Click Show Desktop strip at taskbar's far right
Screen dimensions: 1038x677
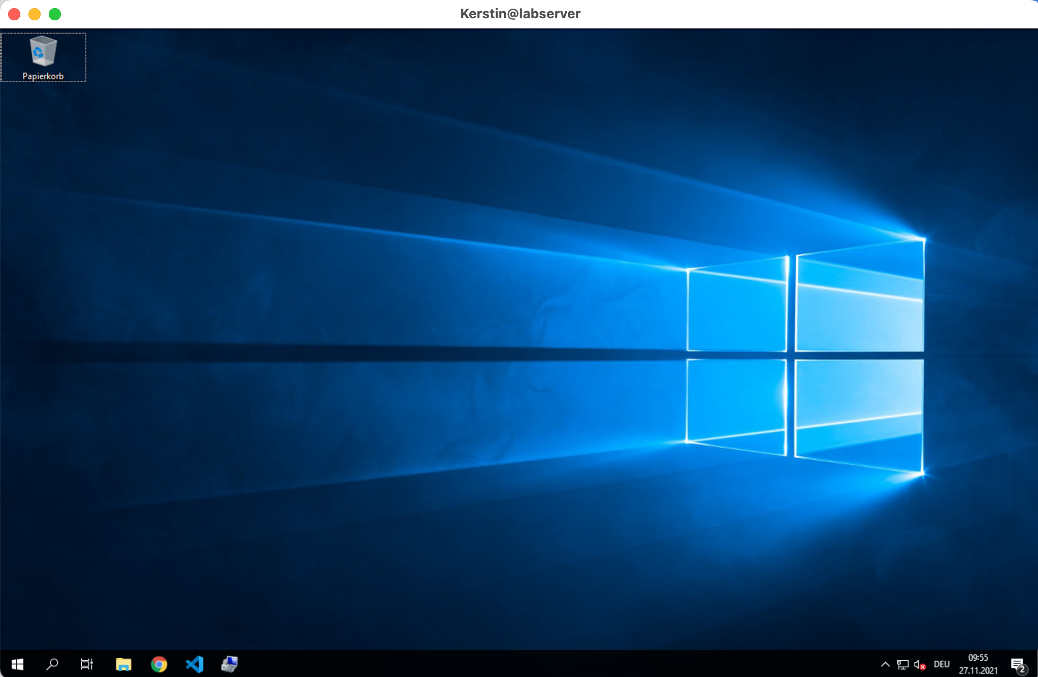pyautogui.click(x=1036, y=664)
